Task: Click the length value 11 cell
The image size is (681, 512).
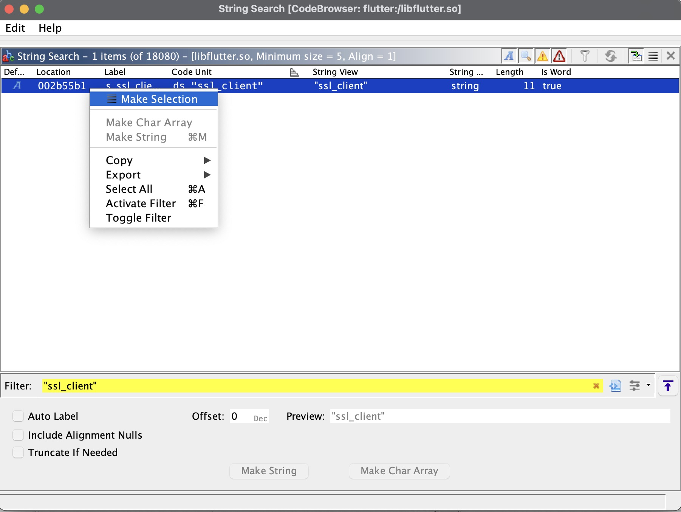Action: point(529,86)
